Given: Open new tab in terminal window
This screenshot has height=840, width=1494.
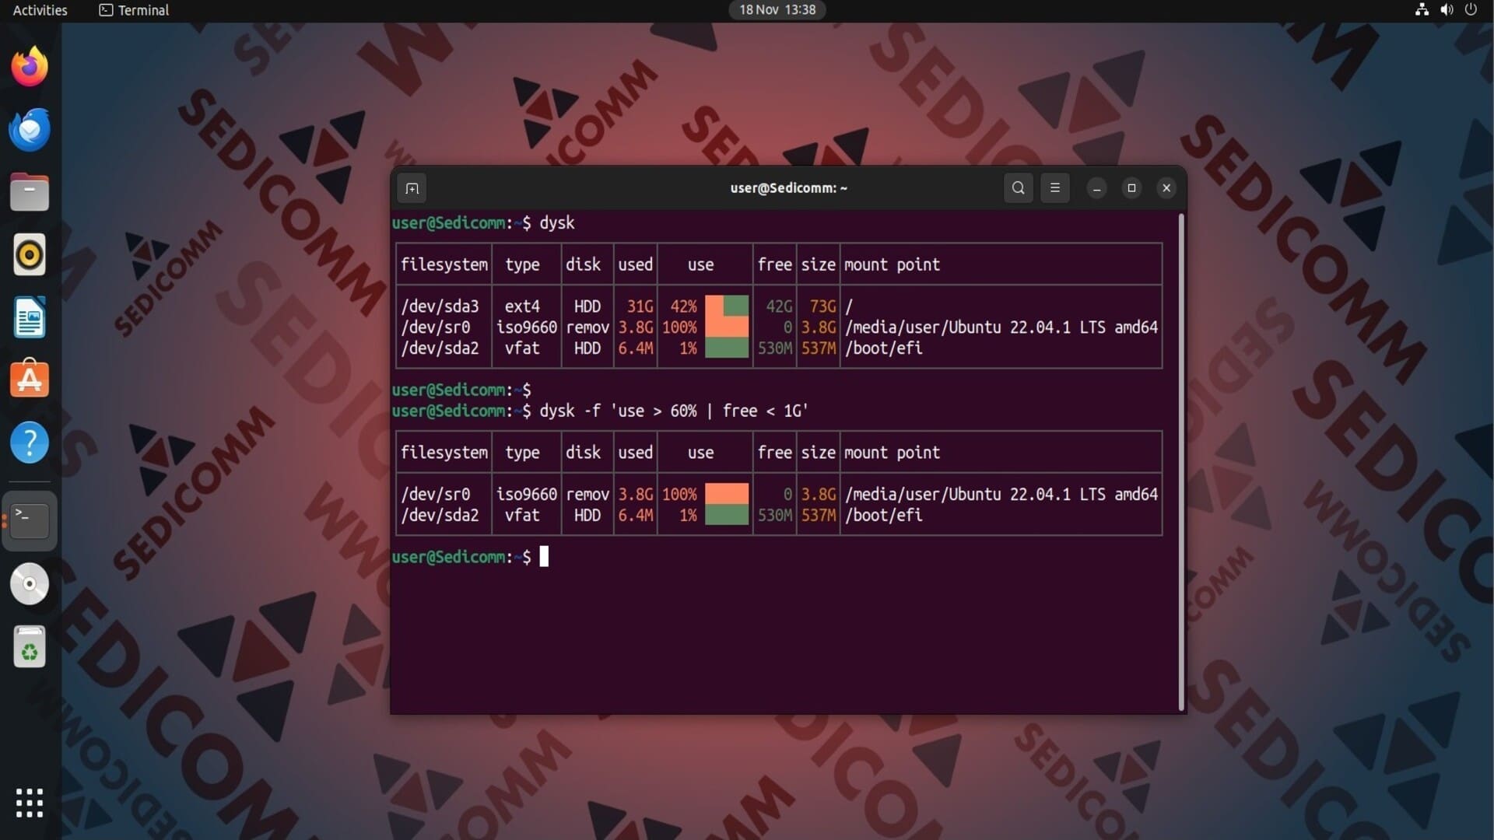Looking at the screenshot, I should click(x=412, y=188).
